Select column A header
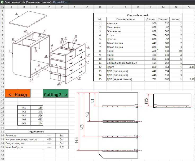The width and height of the screenshot is (195, 161). click(x=11, y=7)
